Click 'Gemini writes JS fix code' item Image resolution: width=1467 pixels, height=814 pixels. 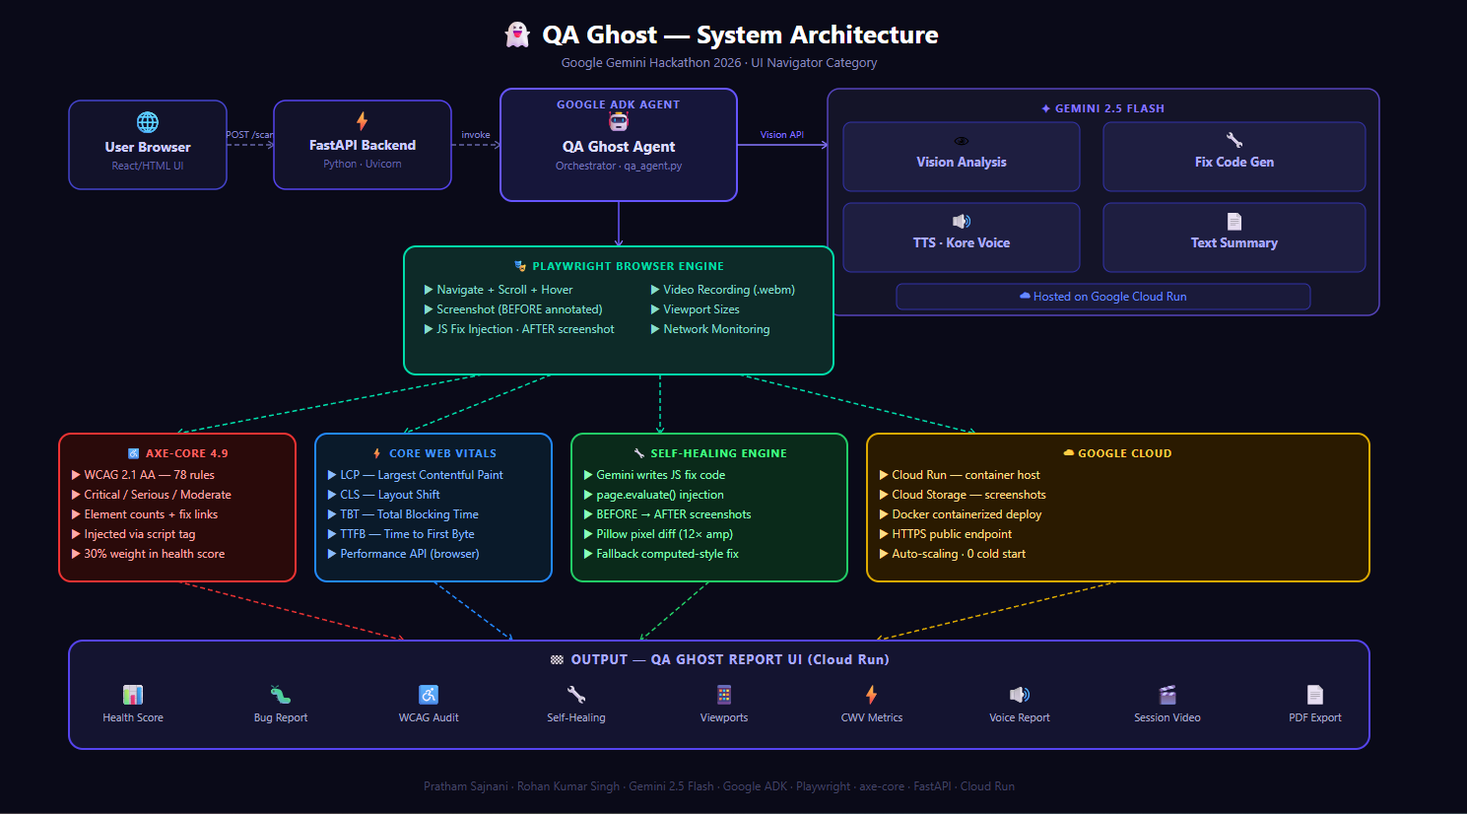(655, 475)
